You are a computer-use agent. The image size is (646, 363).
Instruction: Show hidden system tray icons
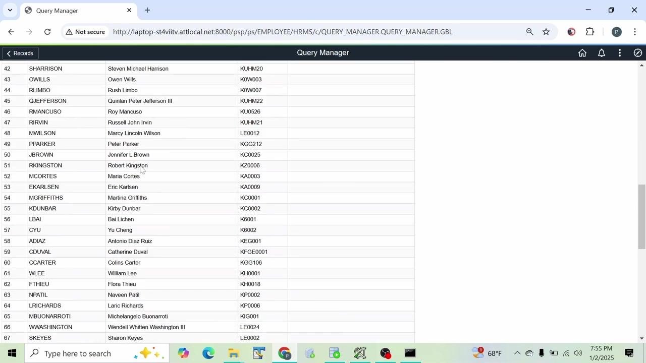[517, 353]
